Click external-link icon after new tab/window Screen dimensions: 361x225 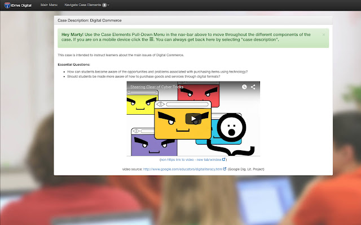point(223,159)
